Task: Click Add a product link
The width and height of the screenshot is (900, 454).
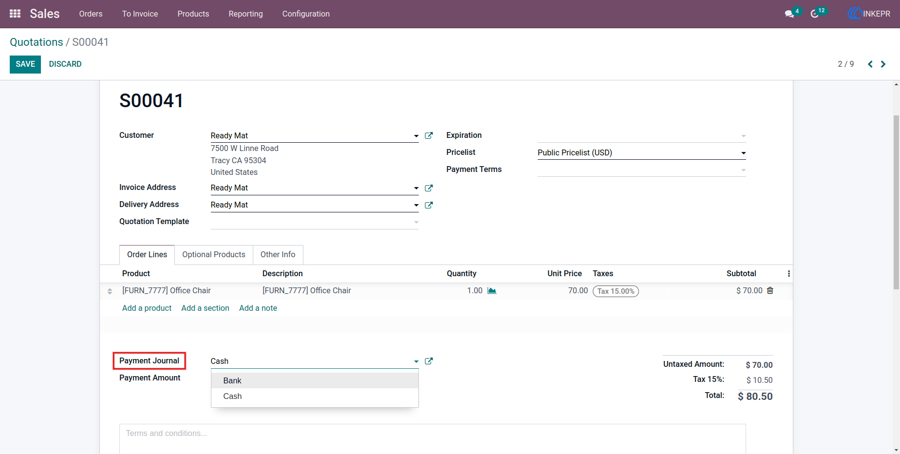Action: tap(147, 308)
